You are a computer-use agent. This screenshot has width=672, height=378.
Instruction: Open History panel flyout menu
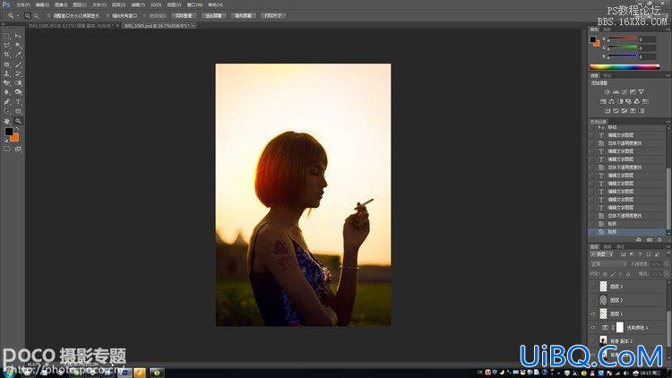668,121
